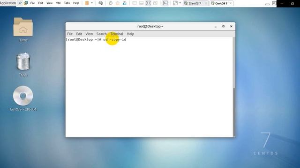Maximize the root@Desktop terminal window
Image resolution: width=300 pixels, height=168 pixels.
(x=223, y=26)
